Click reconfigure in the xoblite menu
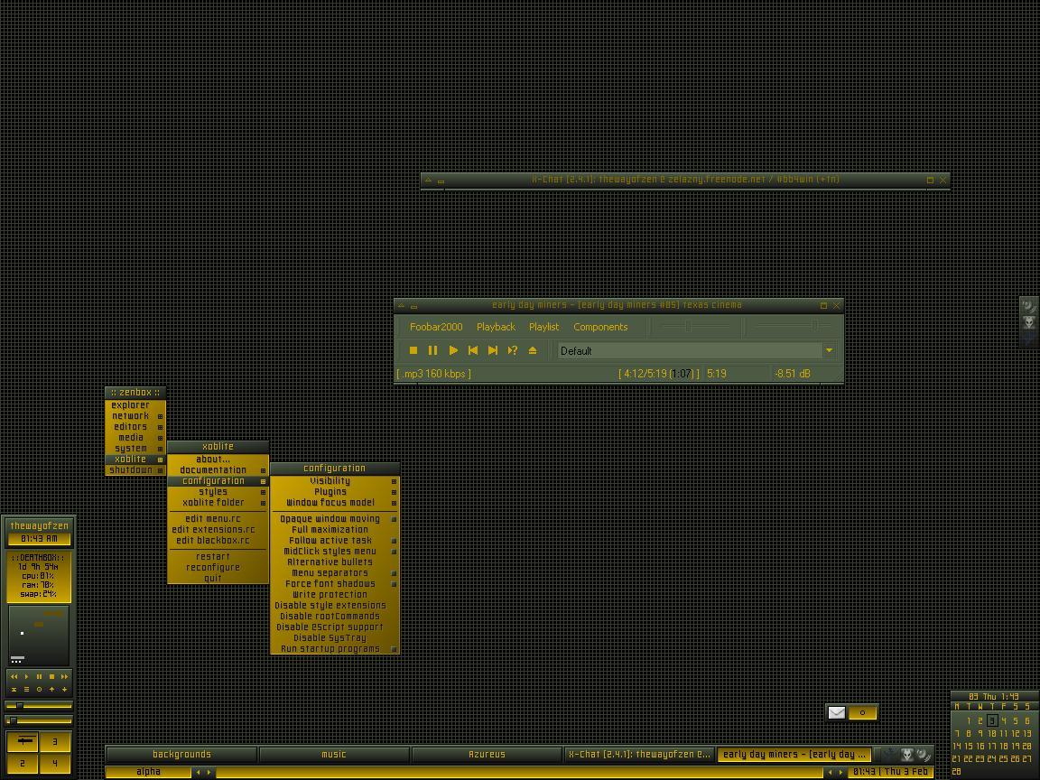1040x780 pixels. pyautogui.click(x=213, y=568)
